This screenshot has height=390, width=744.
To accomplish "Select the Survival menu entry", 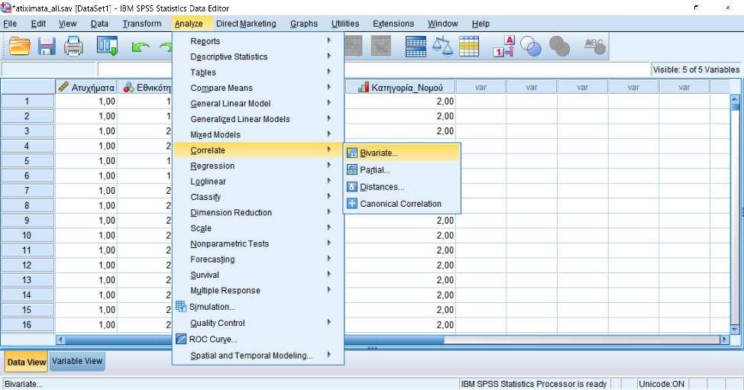I will (257, 275).
